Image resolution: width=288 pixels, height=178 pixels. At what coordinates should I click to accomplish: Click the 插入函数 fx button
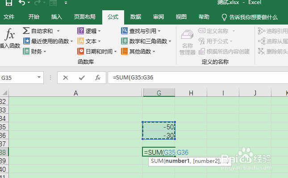tap(10, 38)
